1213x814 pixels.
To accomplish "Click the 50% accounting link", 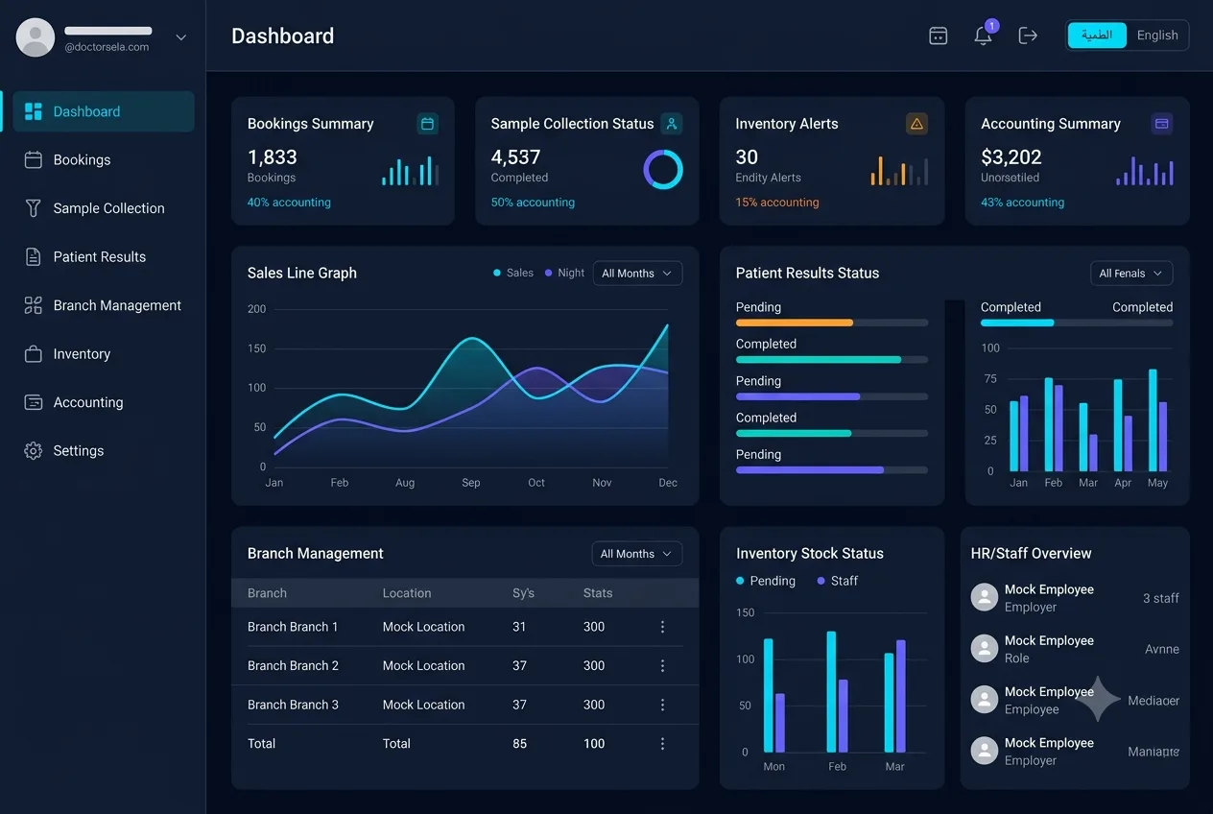I will [533, 203].
